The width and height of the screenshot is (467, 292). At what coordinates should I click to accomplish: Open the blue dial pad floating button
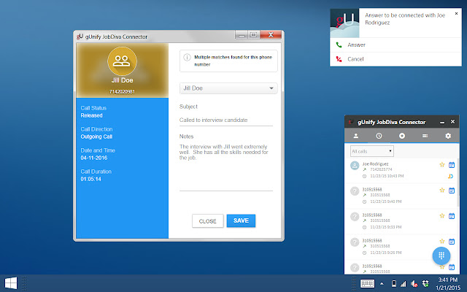(441, 255)
